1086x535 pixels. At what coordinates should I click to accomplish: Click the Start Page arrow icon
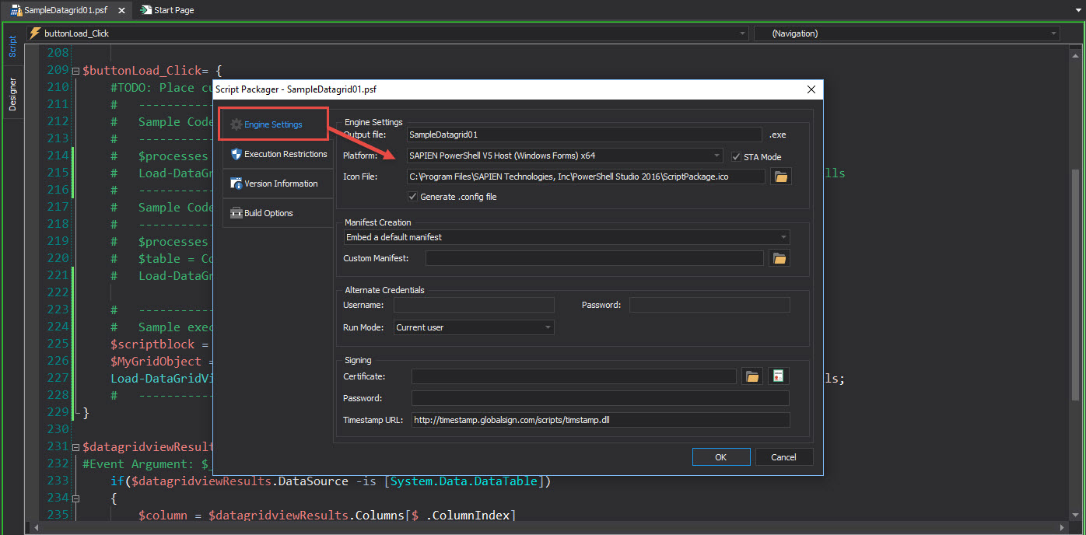(x=146, y=10)
